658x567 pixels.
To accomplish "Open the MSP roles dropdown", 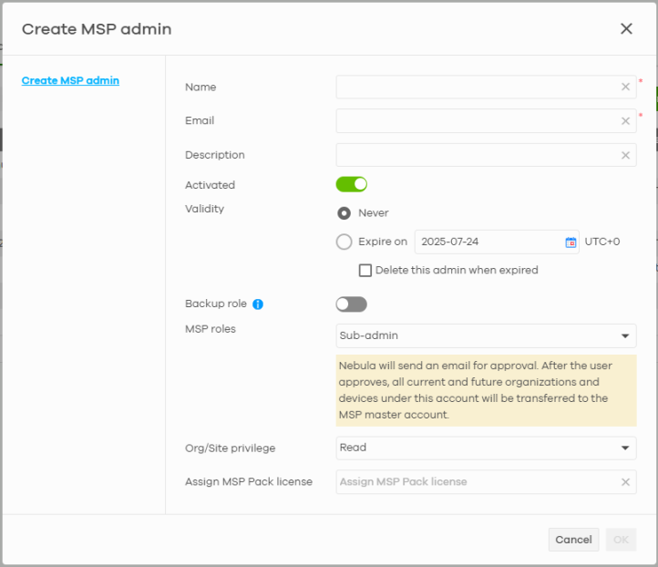I will tap(486, 336).
